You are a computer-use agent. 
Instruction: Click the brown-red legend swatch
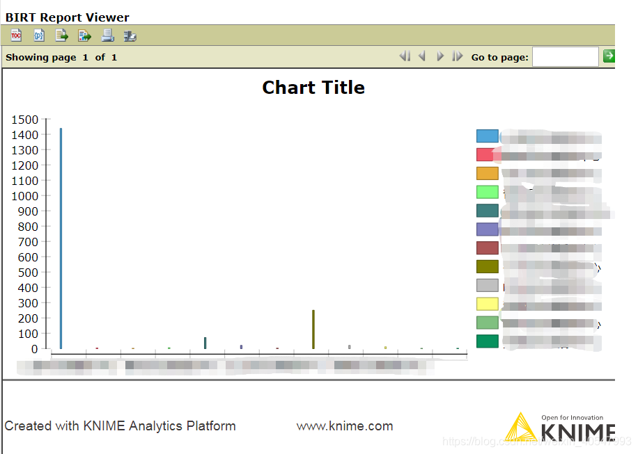tap(488, 248)
